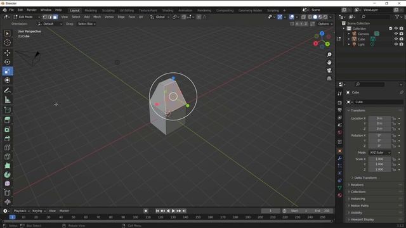Click the play animation button
This screenshot has height=228, width=406.
pyautogui.click(x=173, y=211)
